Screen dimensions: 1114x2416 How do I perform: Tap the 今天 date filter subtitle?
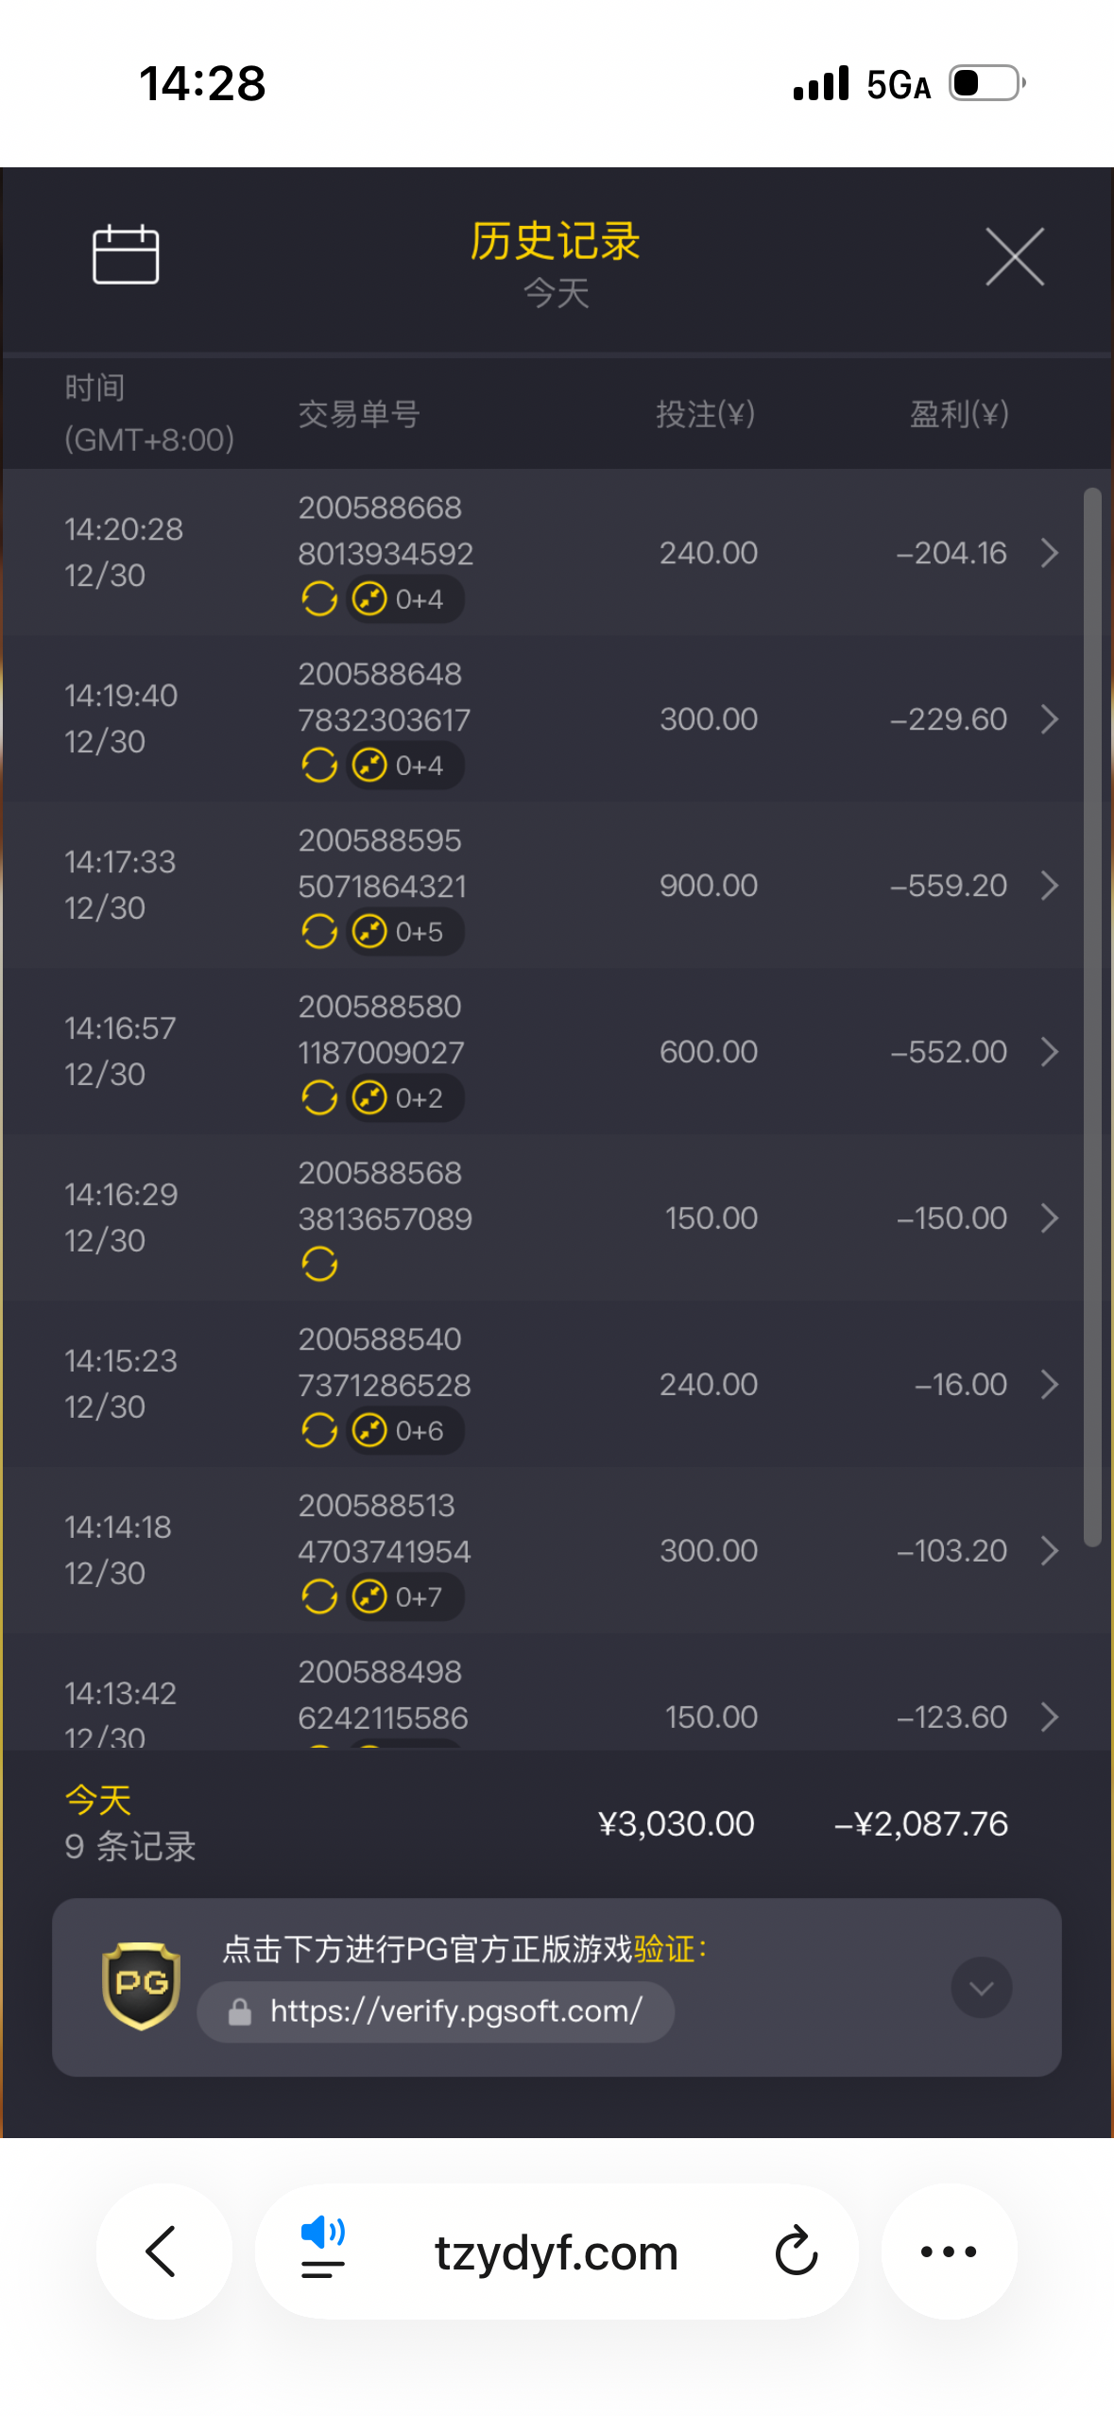(x=557, y=293)
